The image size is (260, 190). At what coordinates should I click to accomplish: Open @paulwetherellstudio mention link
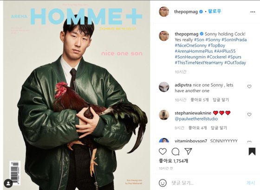(196, 119)
